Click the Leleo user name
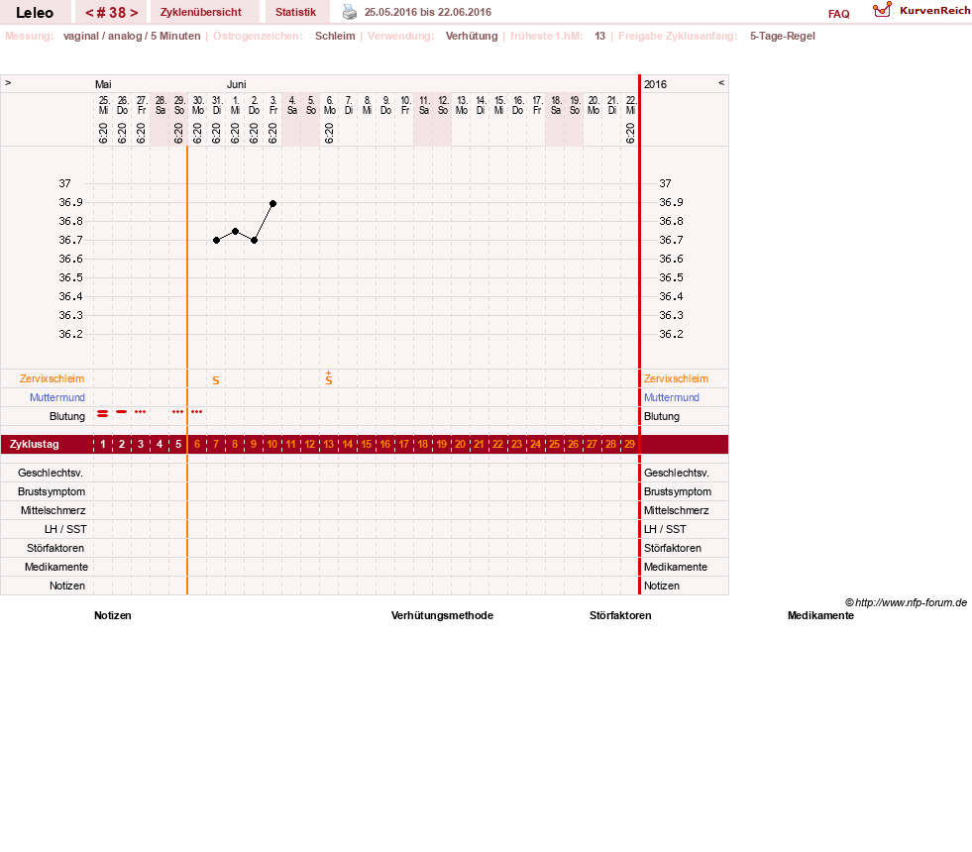This screenshot has height=852, width=972. (35, 13)
